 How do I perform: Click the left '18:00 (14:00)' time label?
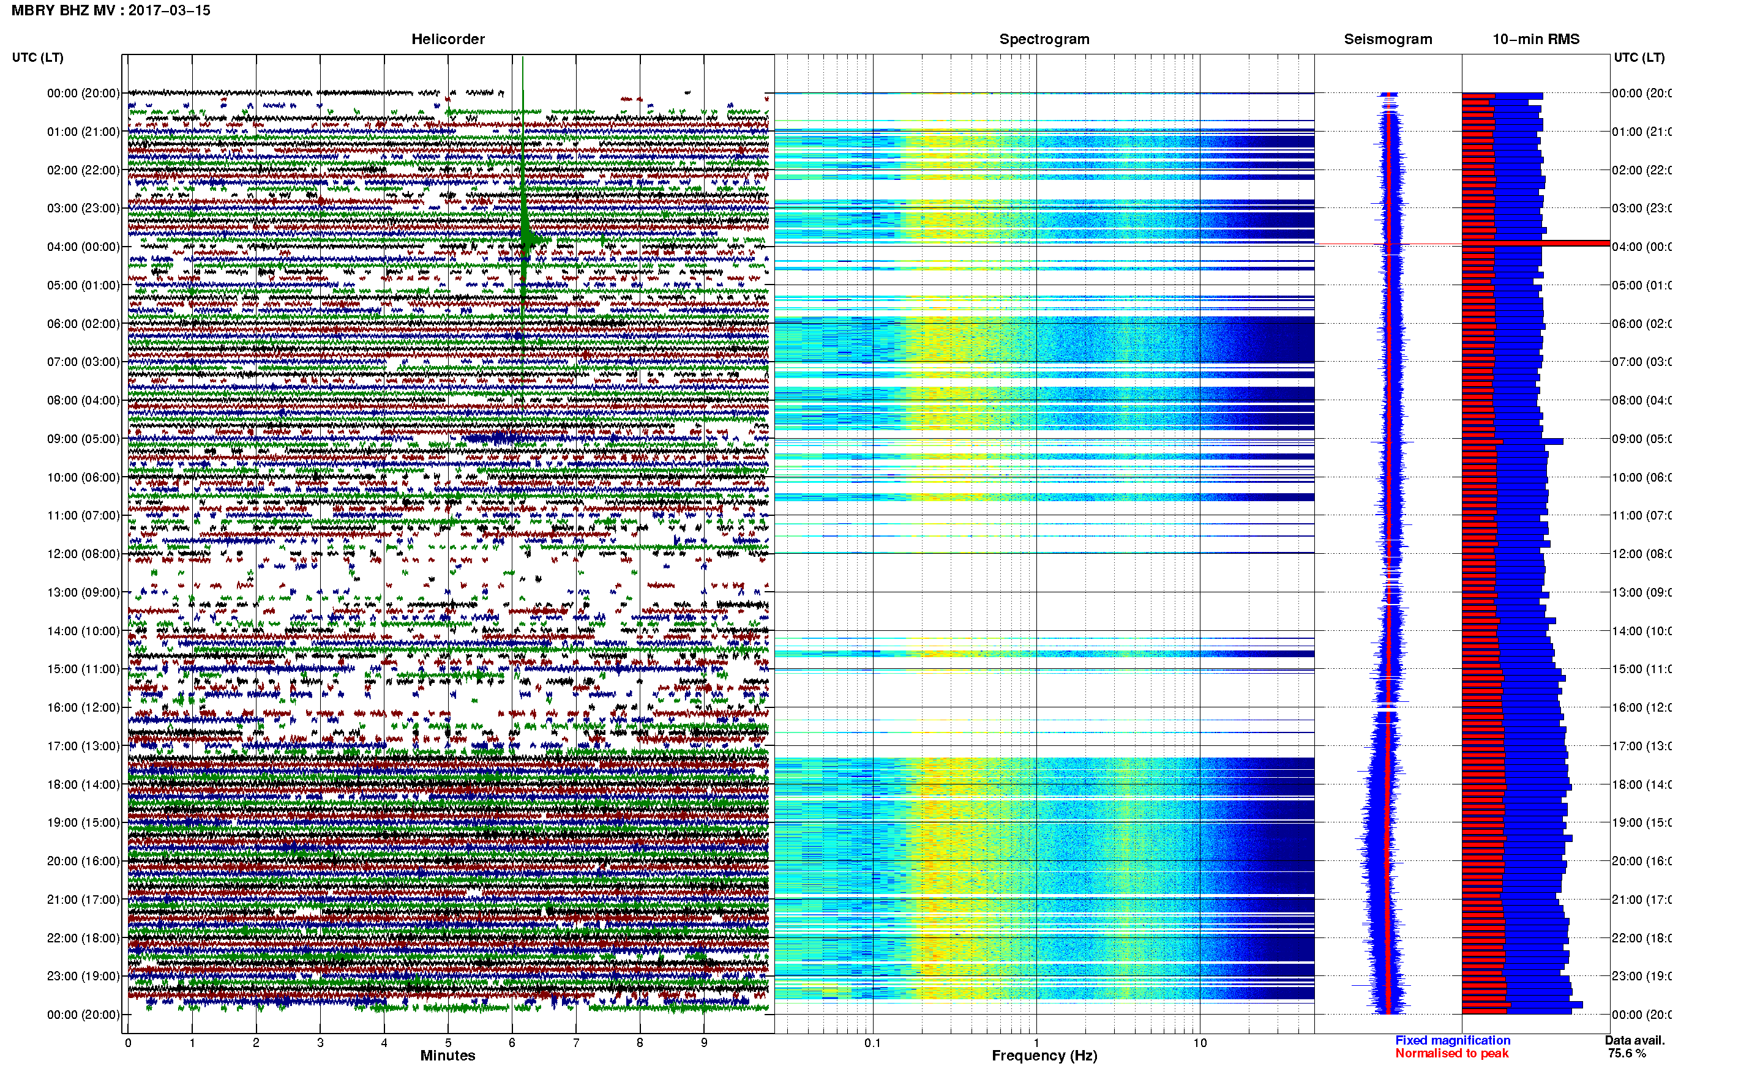pos(83,784)
